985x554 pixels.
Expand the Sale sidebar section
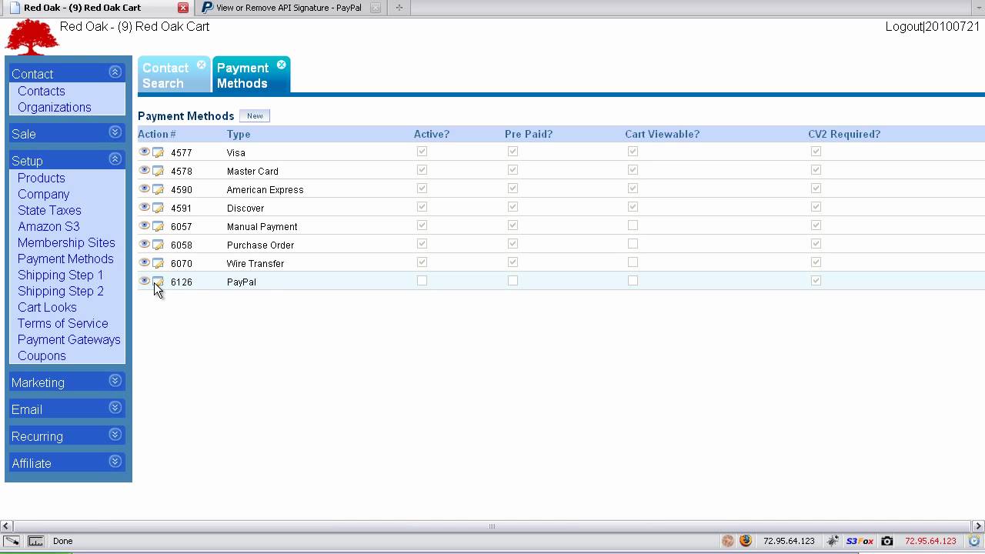point(115,132)
